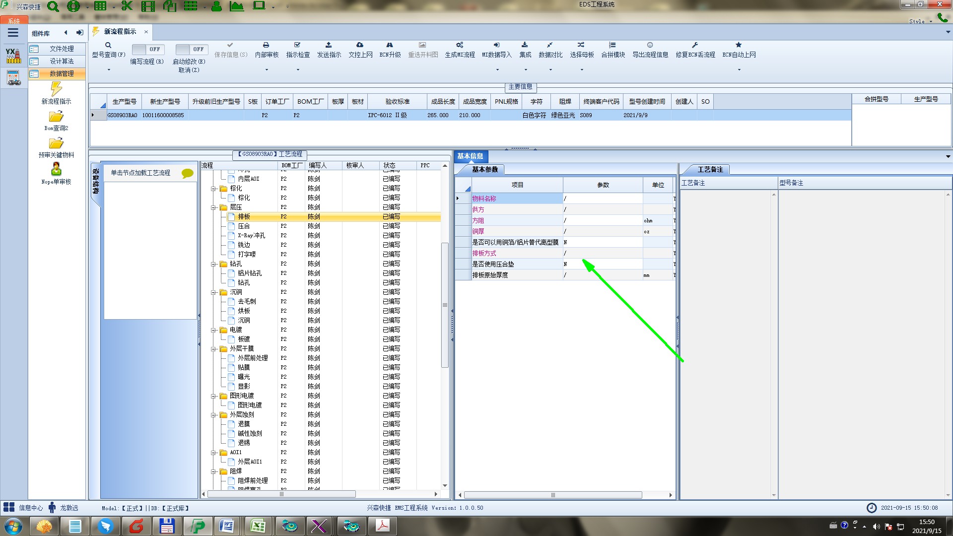Toggle the 编写流程 OFF switch
This screenshot has height=536, width=953.
[x=147, y=49]
